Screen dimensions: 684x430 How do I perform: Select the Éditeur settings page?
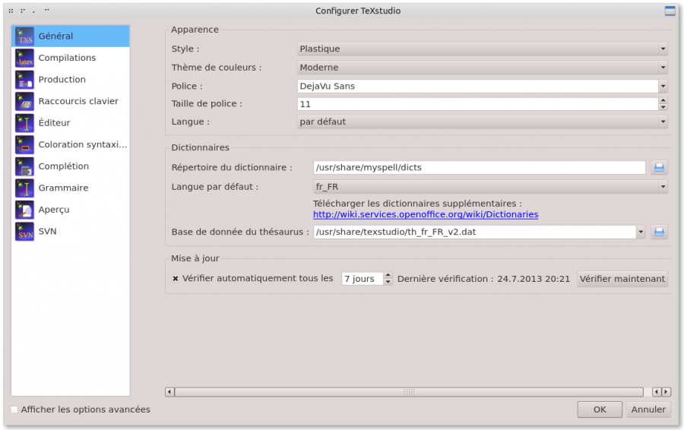click(x=70, y=123)
